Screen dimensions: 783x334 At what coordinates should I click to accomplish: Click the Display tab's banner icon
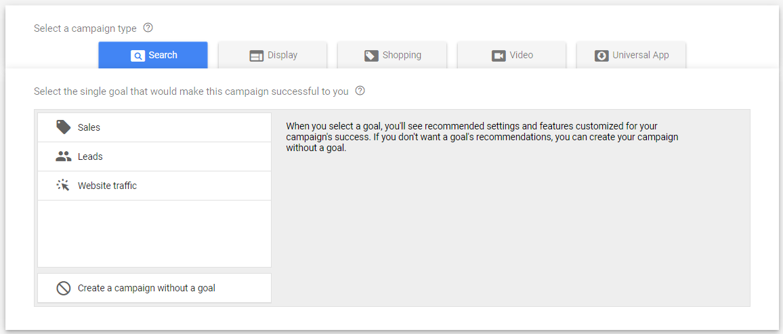click(256, 56)
